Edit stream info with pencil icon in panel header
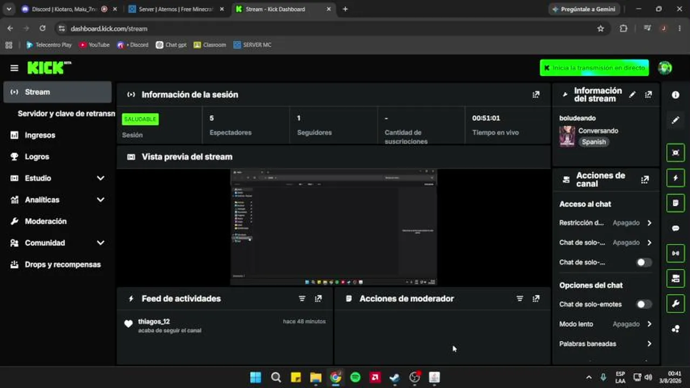The height and width of the screenshot is (388, 690). pyautogui.click(x=632, y=94)
